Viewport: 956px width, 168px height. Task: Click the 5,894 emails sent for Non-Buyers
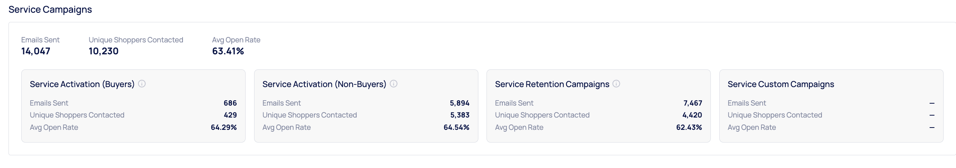(x=459, y=103)
